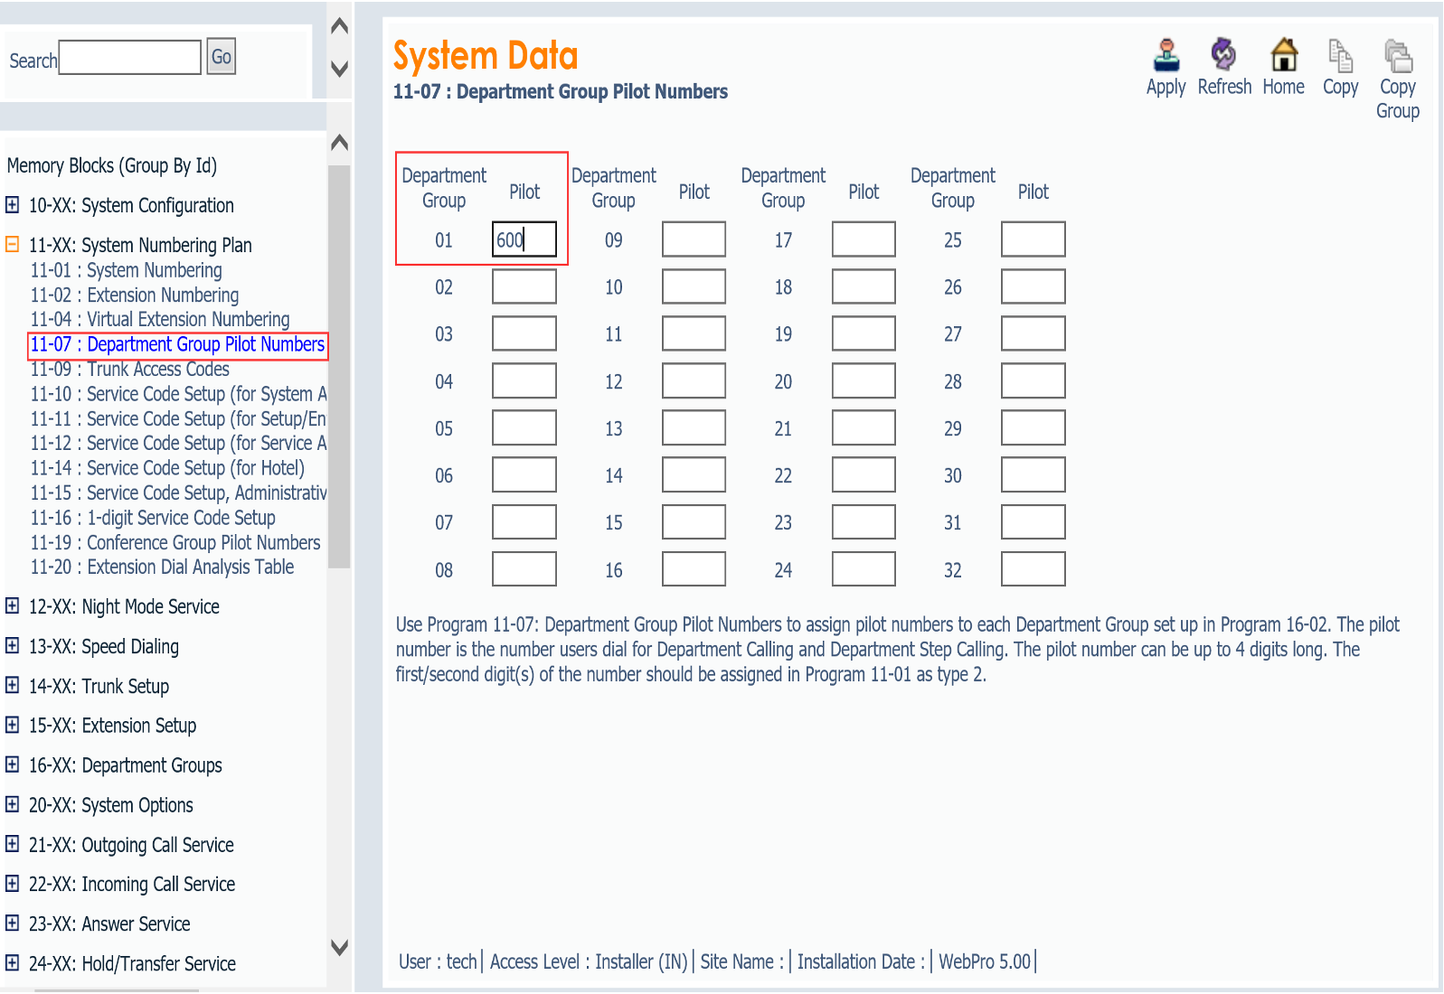Viewport: 1444px width, 994px height.
Task: Click the Refresh icon
Action: pyautogui.click(x=1223, y=55)
